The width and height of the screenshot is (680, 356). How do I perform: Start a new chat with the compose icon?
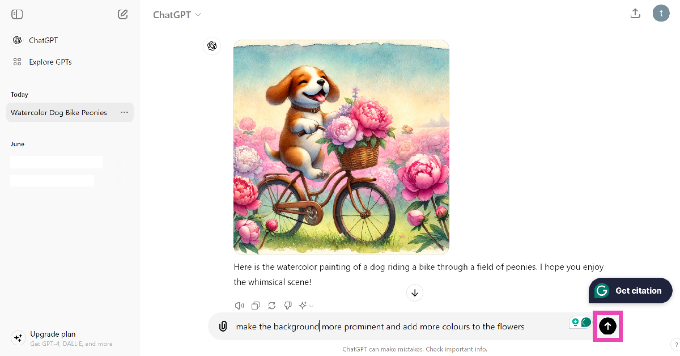[122, 14]
